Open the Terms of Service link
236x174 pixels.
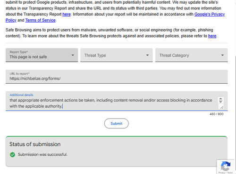coord(41,20)
